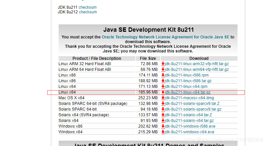Click the 174.11 MB file size

[x=148, y=75]
